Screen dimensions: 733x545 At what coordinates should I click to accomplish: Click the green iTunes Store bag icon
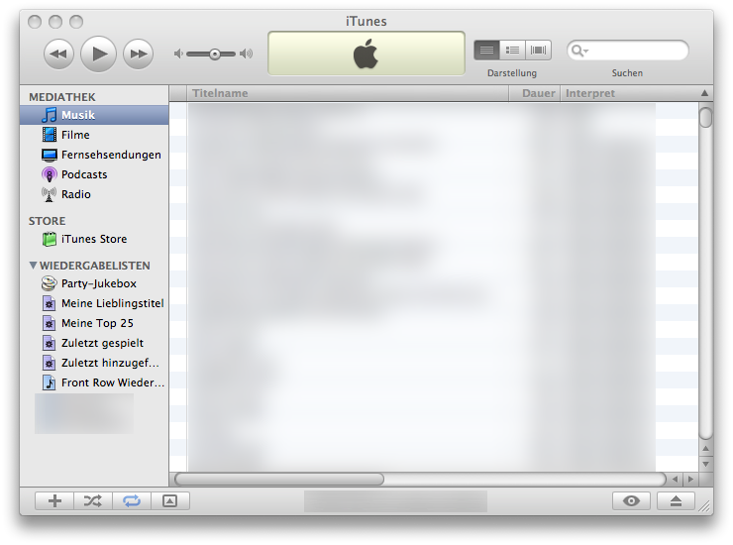tap(50, 239)
